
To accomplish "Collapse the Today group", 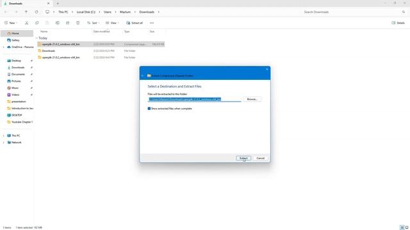I will 37,38.
